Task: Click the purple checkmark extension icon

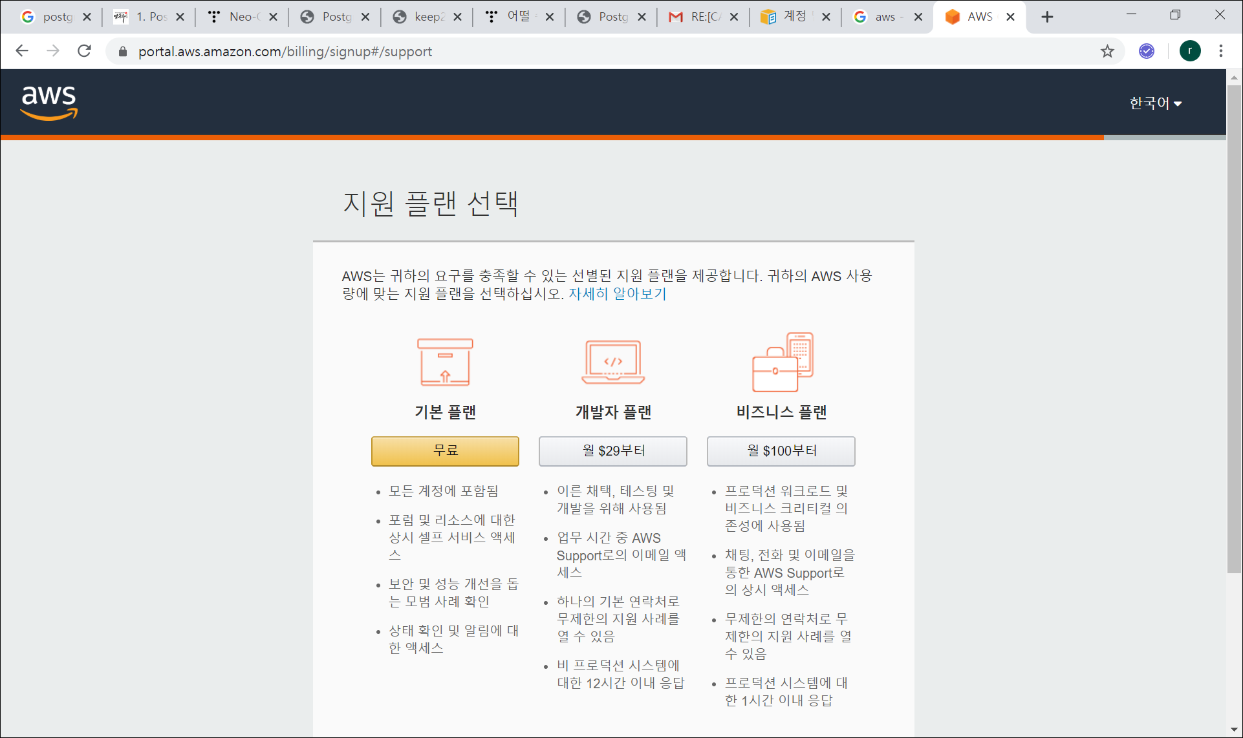Action: (1147, 51)
